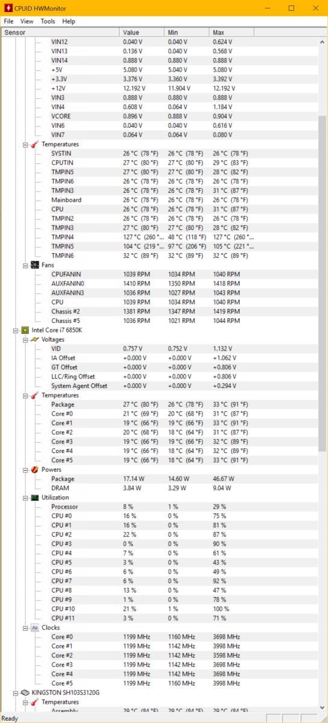
Task: Click the fan icon next to Fans
Action: (34, 265)
